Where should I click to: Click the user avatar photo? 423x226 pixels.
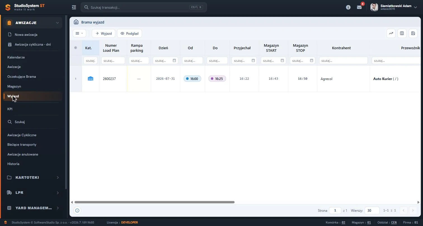[x=374, y=7]
